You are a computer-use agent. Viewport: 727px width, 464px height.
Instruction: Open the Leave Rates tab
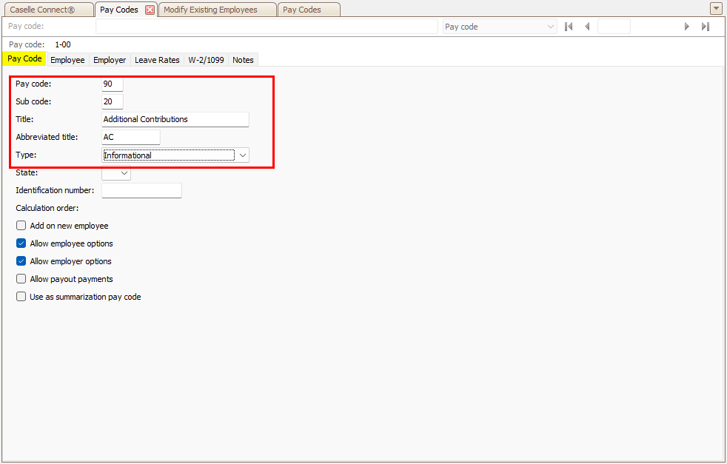[157, 60]
